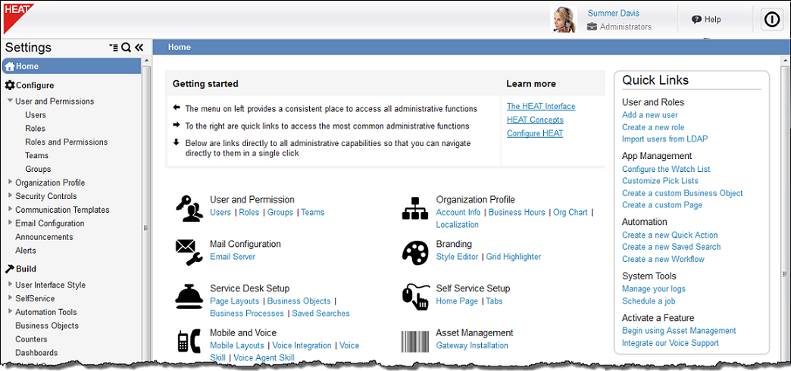791x371 pixels.
Task: Open HEAT Concepts link
Action: [x=535, y=120]
